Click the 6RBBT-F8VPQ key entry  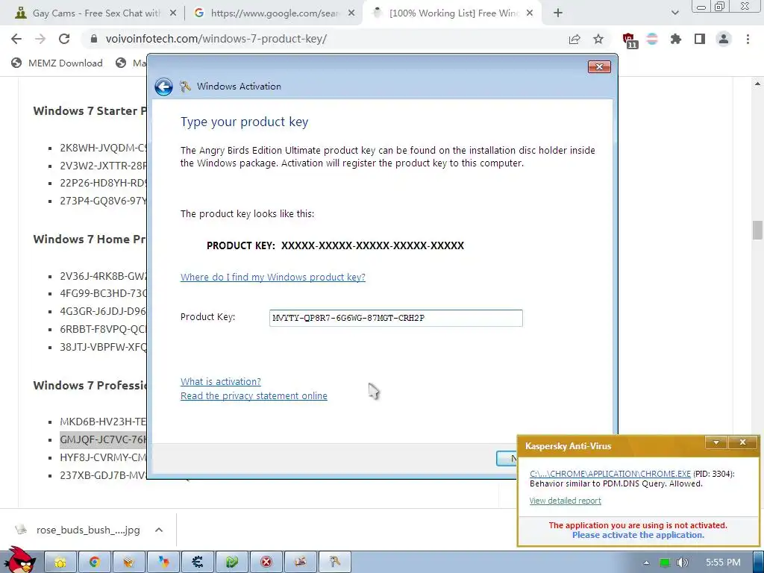(x=103, y=329)
